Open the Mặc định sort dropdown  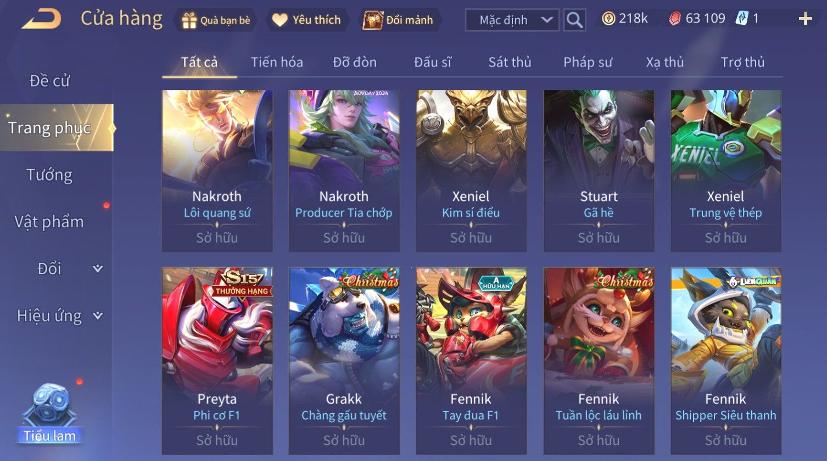pyautogui.click(x=512, y=20)
